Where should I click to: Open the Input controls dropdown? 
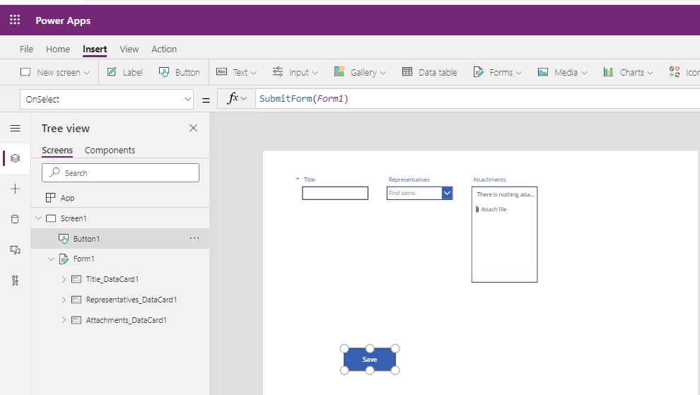point(295,72)
